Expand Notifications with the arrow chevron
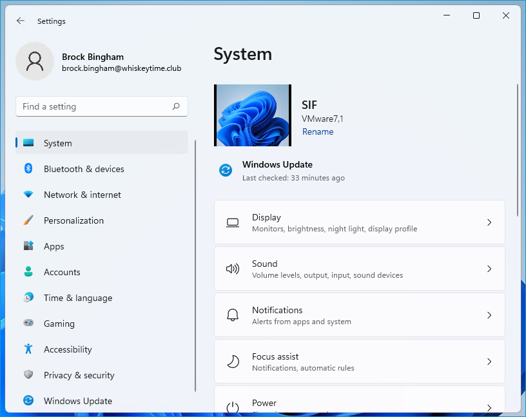Screen dimensions: 526x417 [489, 315]
